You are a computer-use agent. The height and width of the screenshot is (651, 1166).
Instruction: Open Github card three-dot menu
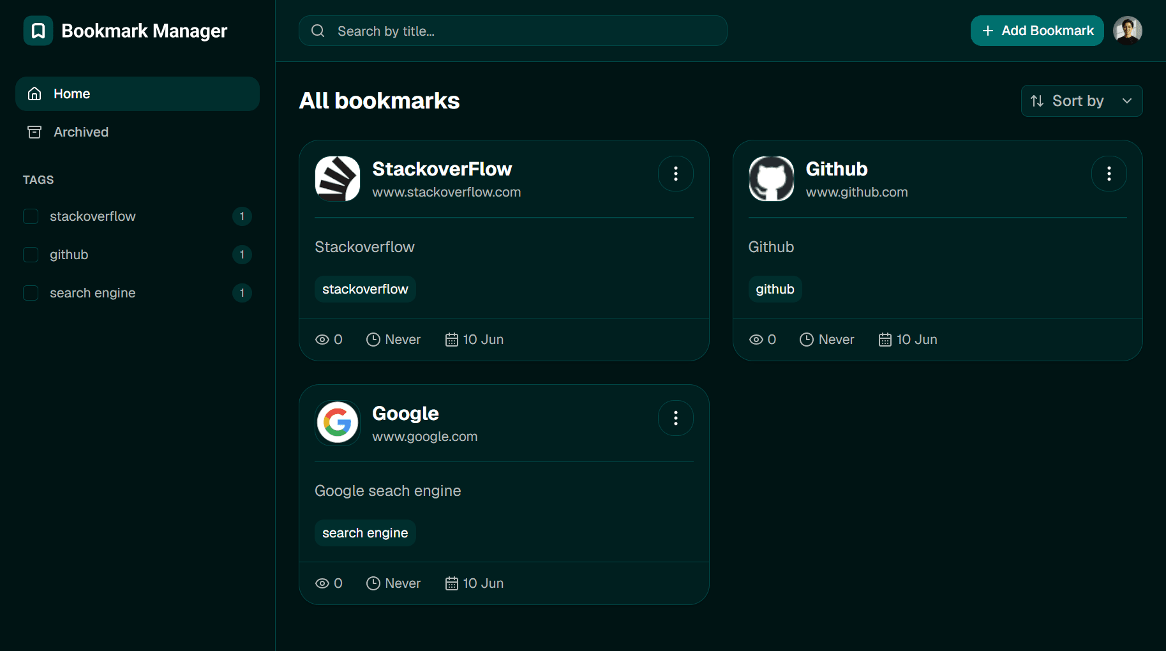click(1109, 174)
